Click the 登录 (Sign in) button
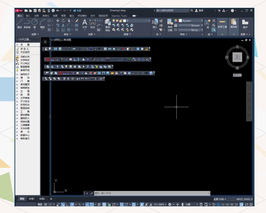Image resolution: width=266 pixels, height=213 pixels. (199, 10)
